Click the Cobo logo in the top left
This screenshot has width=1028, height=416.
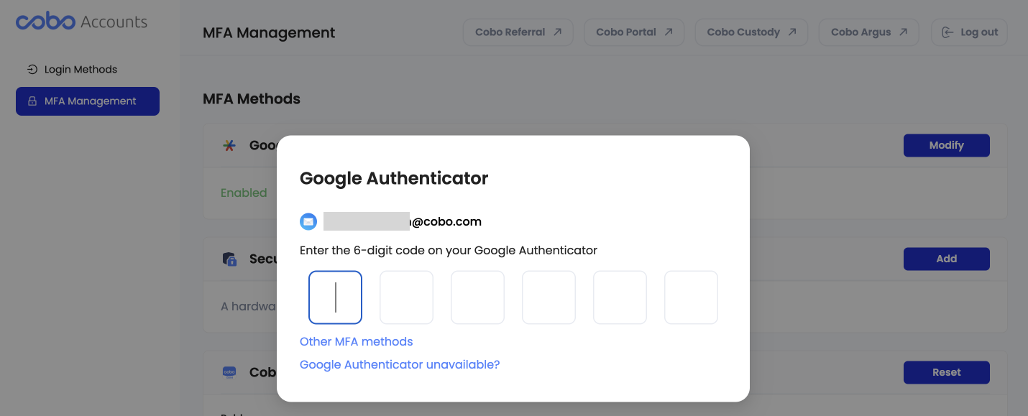[45, 21]
